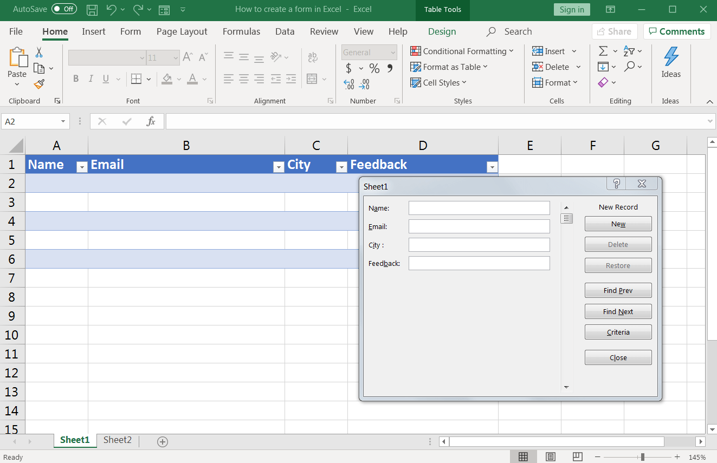Click the Cut scissors icon

pos(39,53)
